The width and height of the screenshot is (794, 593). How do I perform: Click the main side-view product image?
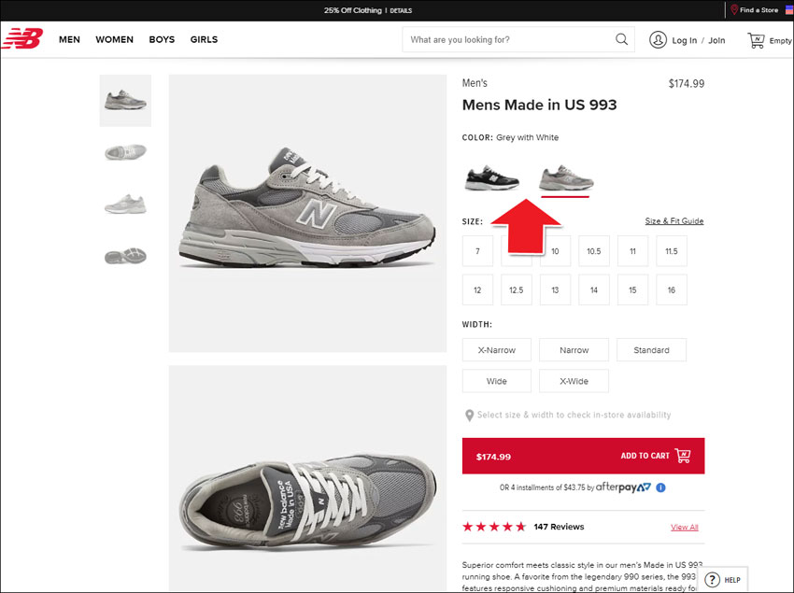pos(307,213)
